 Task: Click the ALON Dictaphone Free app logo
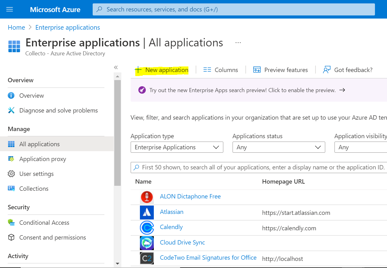(147, 197)
